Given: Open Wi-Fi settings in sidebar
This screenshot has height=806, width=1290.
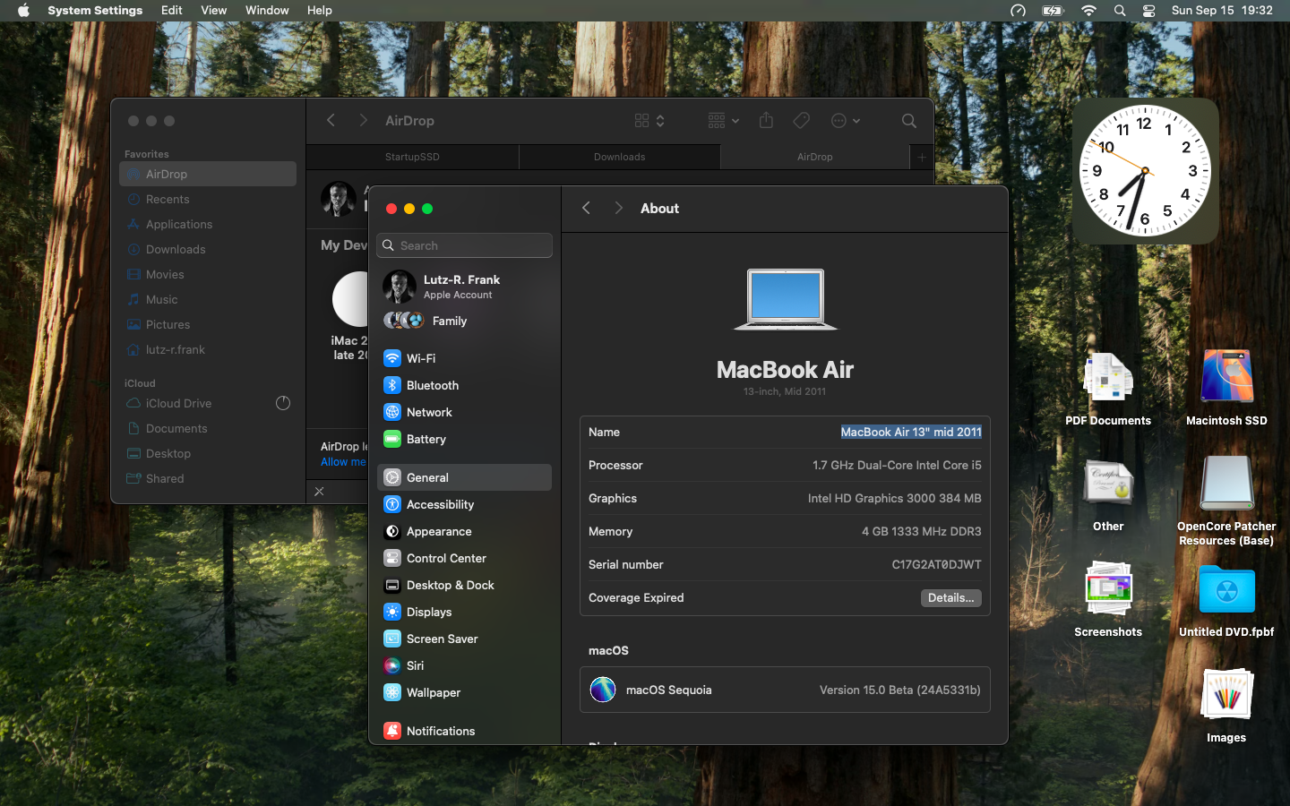Looking at the screenshot, I should (420, 358).
